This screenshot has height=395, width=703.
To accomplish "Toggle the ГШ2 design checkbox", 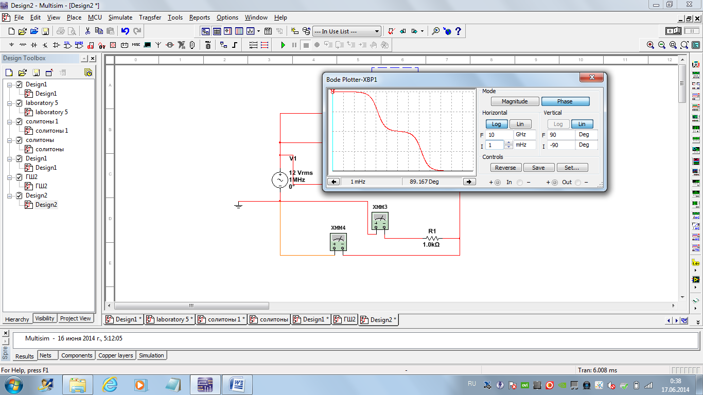I will click(x=20, y=177).
